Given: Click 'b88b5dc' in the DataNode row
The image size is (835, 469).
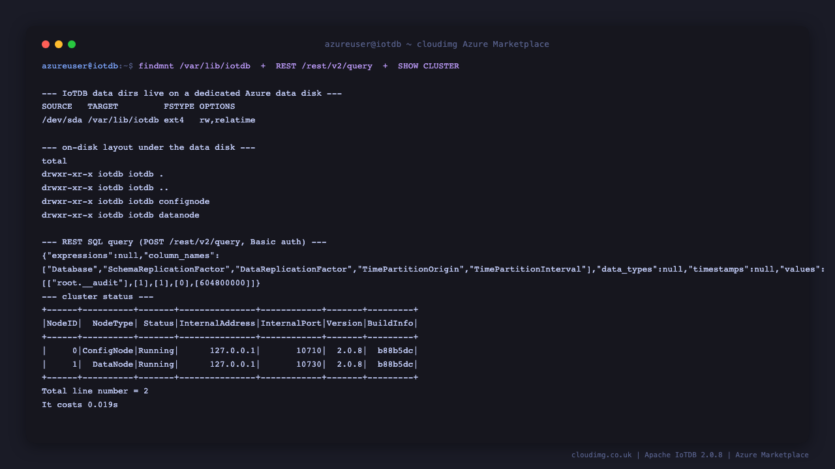Looking at the screenshot, I should (395, 364).
